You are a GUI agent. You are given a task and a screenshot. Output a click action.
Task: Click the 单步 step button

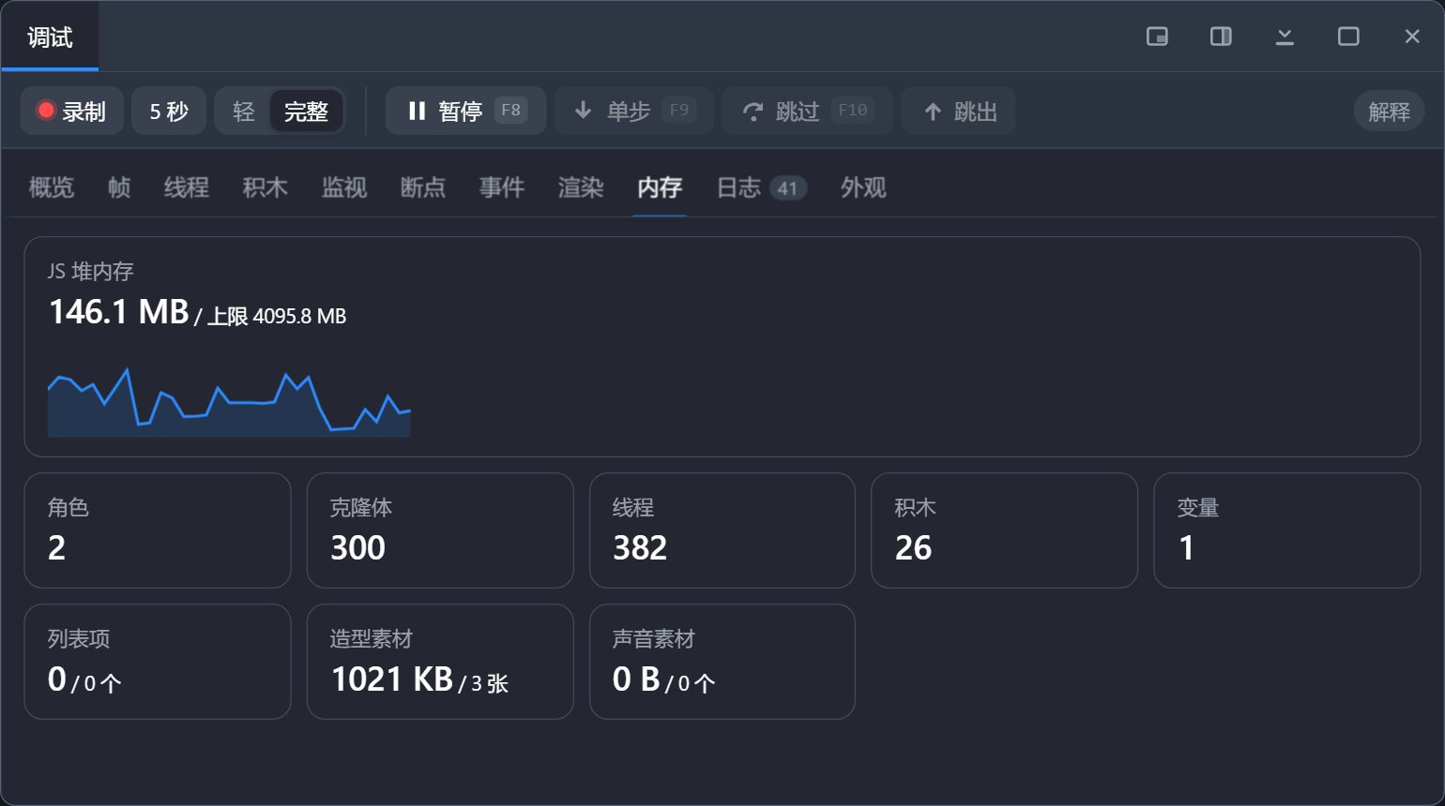tap(634, 111)
